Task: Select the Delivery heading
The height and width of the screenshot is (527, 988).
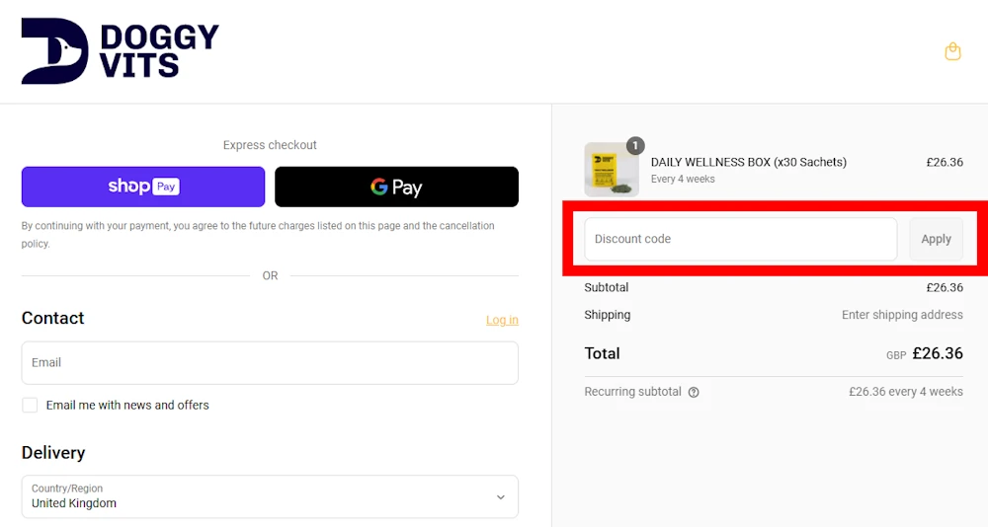Action: (53, 453)
